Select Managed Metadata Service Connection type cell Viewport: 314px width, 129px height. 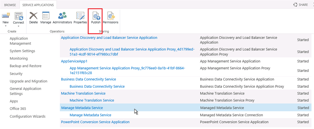click(232, 115)
